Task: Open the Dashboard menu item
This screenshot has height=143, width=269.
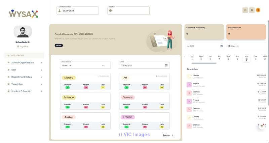Action: point(24,55)
